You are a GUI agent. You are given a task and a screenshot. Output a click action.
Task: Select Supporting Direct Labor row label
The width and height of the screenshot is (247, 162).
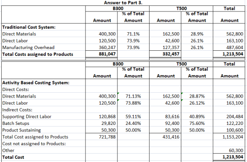click(27, 117)
